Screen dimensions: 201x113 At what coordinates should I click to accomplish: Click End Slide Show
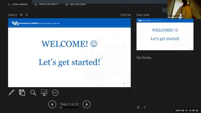[76, 4]
